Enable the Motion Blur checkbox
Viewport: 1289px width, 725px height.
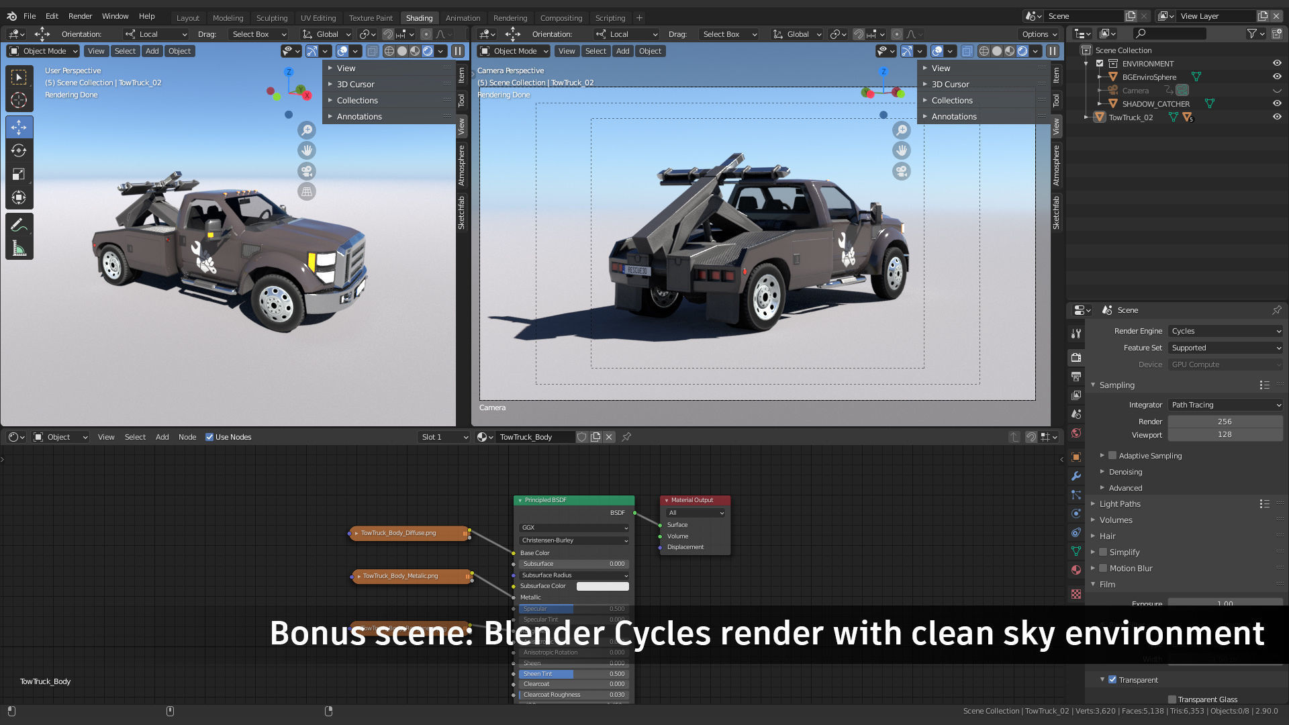(1103, 569)
